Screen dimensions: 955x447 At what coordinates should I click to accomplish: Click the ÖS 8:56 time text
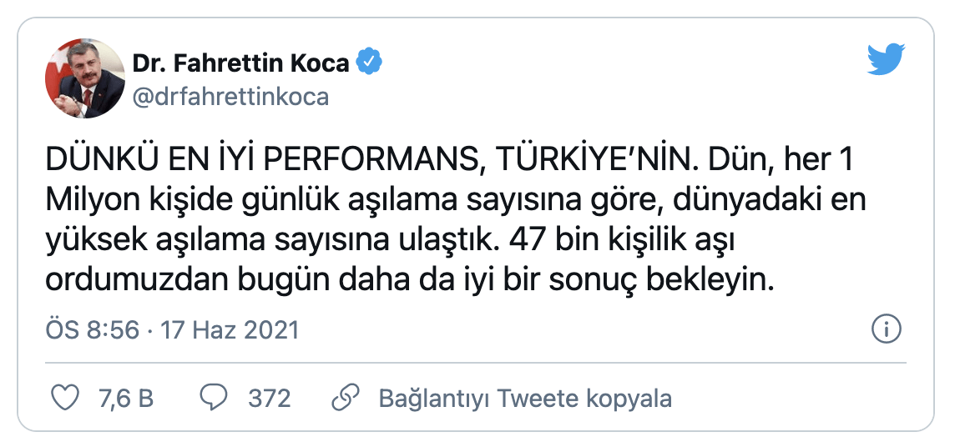(92, 330)
